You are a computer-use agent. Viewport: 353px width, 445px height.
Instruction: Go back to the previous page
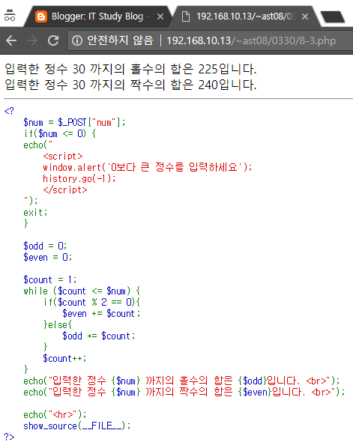[x=11, y=40]
